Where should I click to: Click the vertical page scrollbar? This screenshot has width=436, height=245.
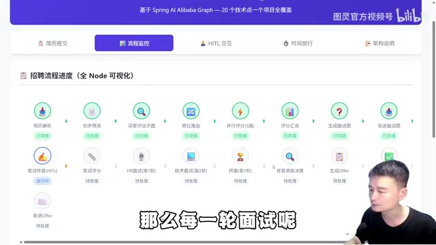[434, 79]
